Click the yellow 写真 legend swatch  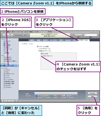coord(44,96)
